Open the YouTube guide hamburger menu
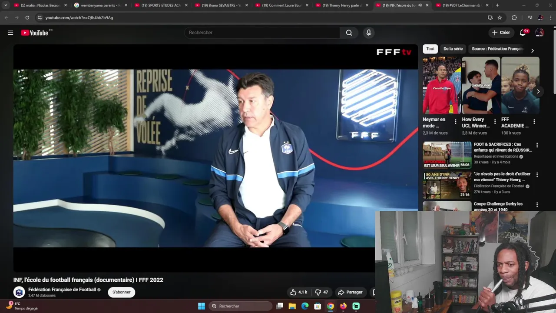The image size is (556, 313). coord(10,33)
